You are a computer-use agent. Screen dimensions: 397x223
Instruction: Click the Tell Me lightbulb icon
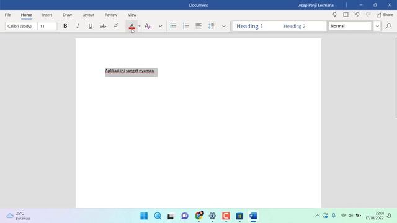click(x=334, y=15)
